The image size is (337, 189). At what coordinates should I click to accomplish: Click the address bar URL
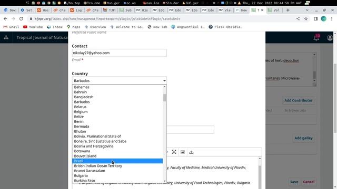(x=107, y=19)
